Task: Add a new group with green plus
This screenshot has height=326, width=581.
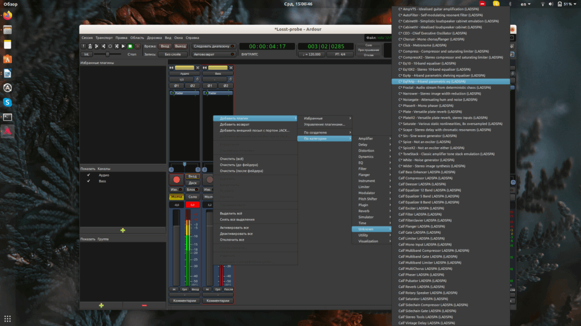Action: pyautogui.click(x=101, y=305)
